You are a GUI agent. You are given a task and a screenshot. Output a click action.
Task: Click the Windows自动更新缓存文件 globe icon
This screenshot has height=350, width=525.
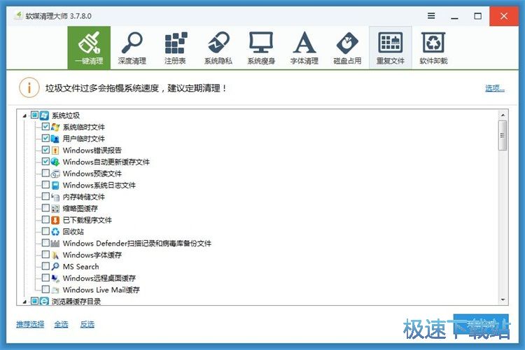click(55, 162)
